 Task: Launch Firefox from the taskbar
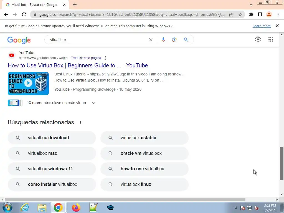point(76,207)
